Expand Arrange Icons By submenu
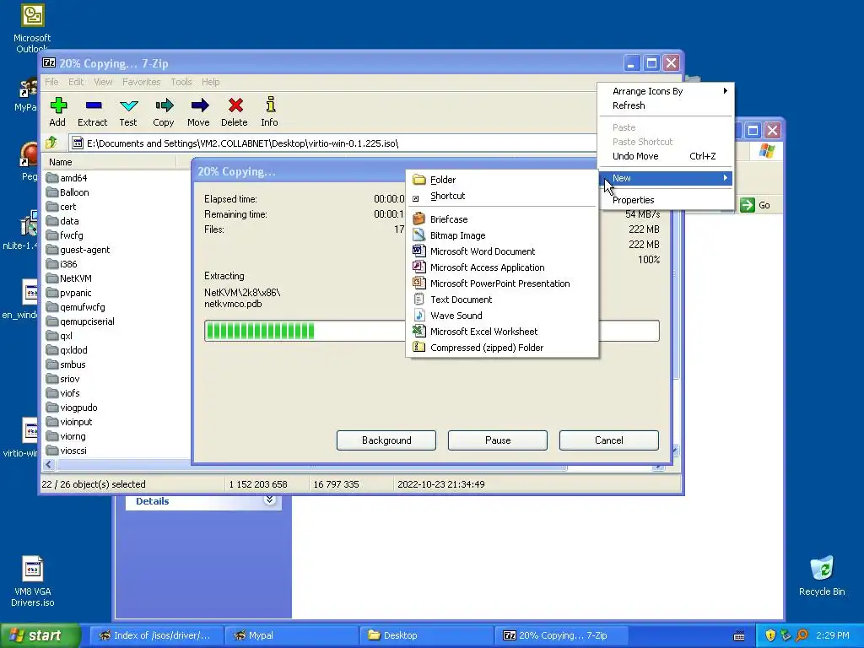This screenshot has width=864, height=648. (666, 91)
